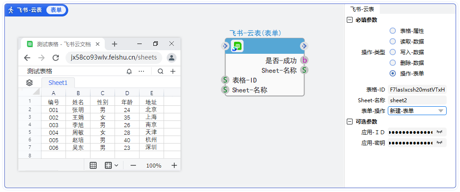
Task: Click the search magnifier icon in the sheet
Action: (160, 72)
